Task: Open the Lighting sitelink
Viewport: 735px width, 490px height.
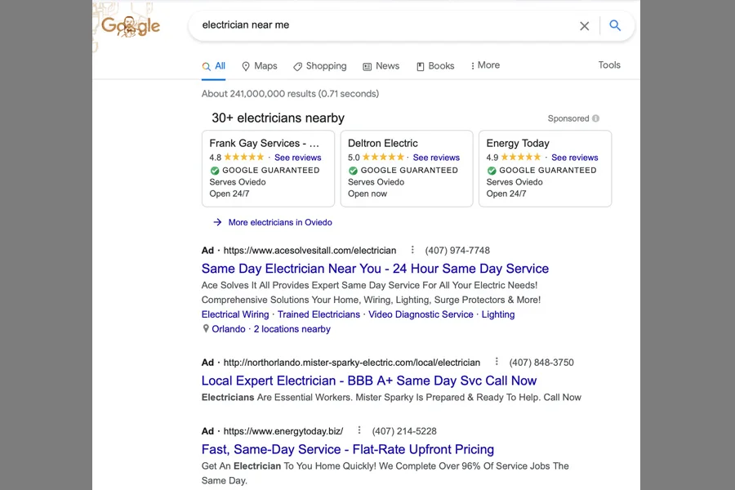Action: click(x=498, y=314)
